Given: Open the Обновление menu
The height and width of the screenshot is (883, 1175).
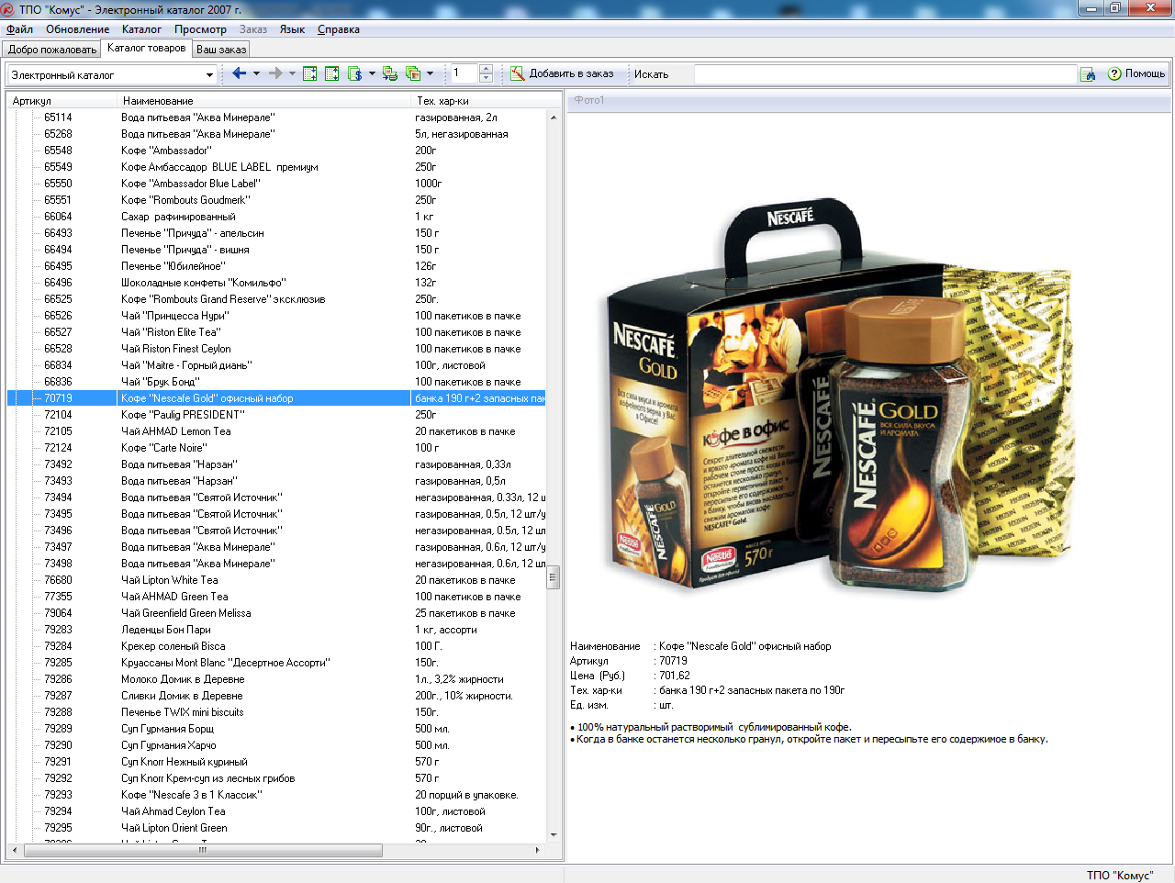Looking at the screenshot, I should click(x=78, y=29).
